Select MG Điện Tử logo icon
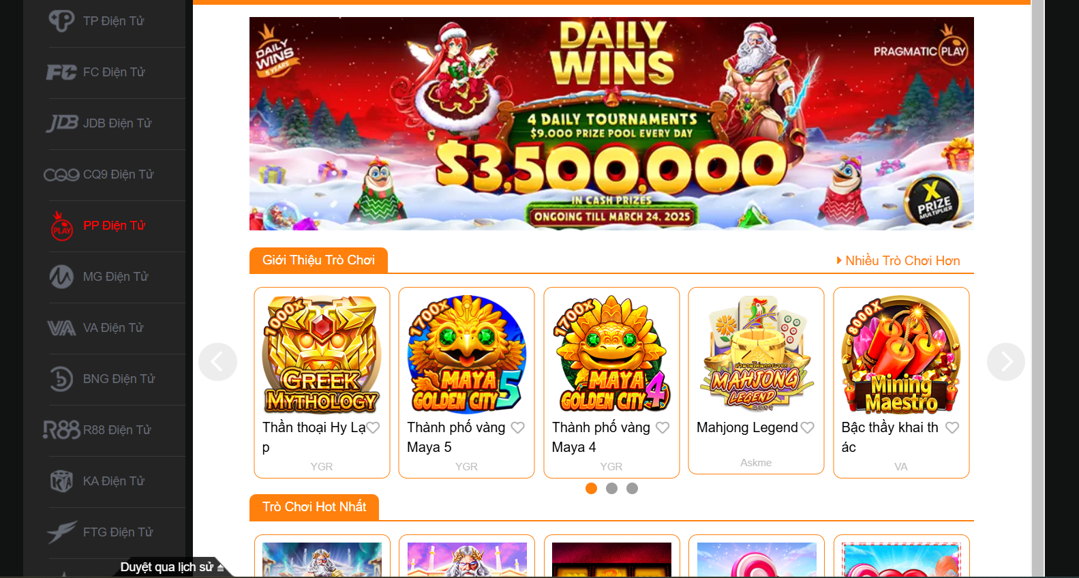 61,277
